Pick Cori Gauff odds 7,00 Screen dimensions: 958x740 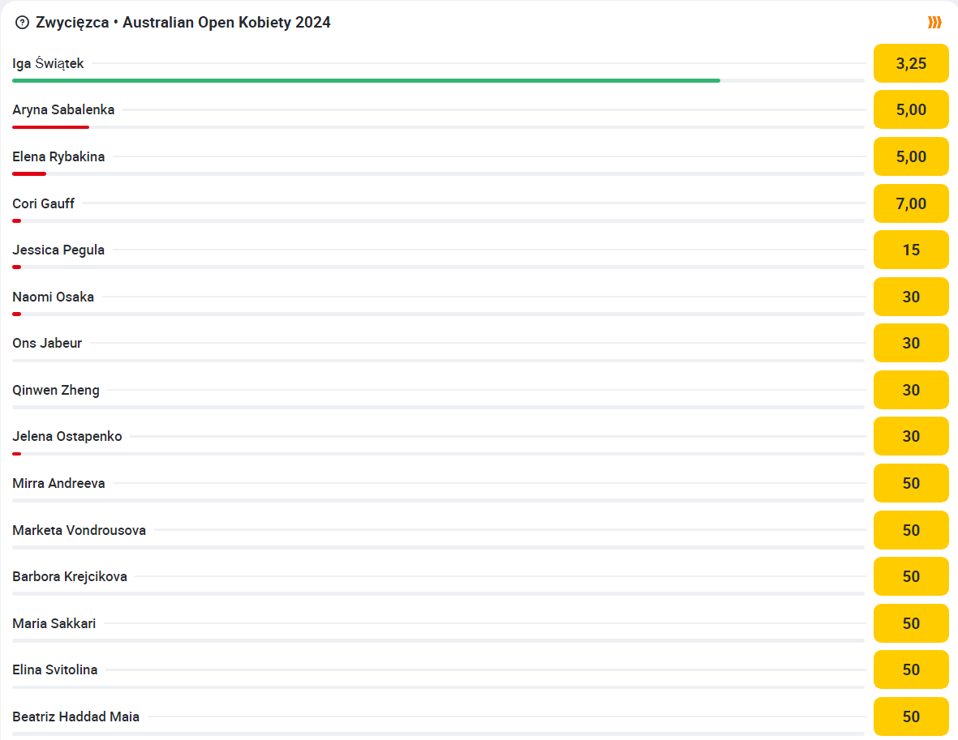911,203
